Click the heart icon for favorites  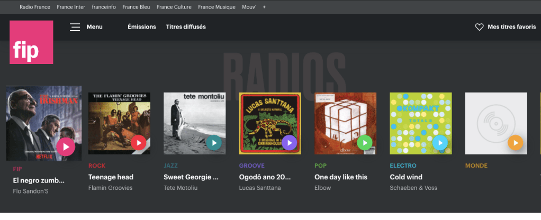(x=479, y=27)
